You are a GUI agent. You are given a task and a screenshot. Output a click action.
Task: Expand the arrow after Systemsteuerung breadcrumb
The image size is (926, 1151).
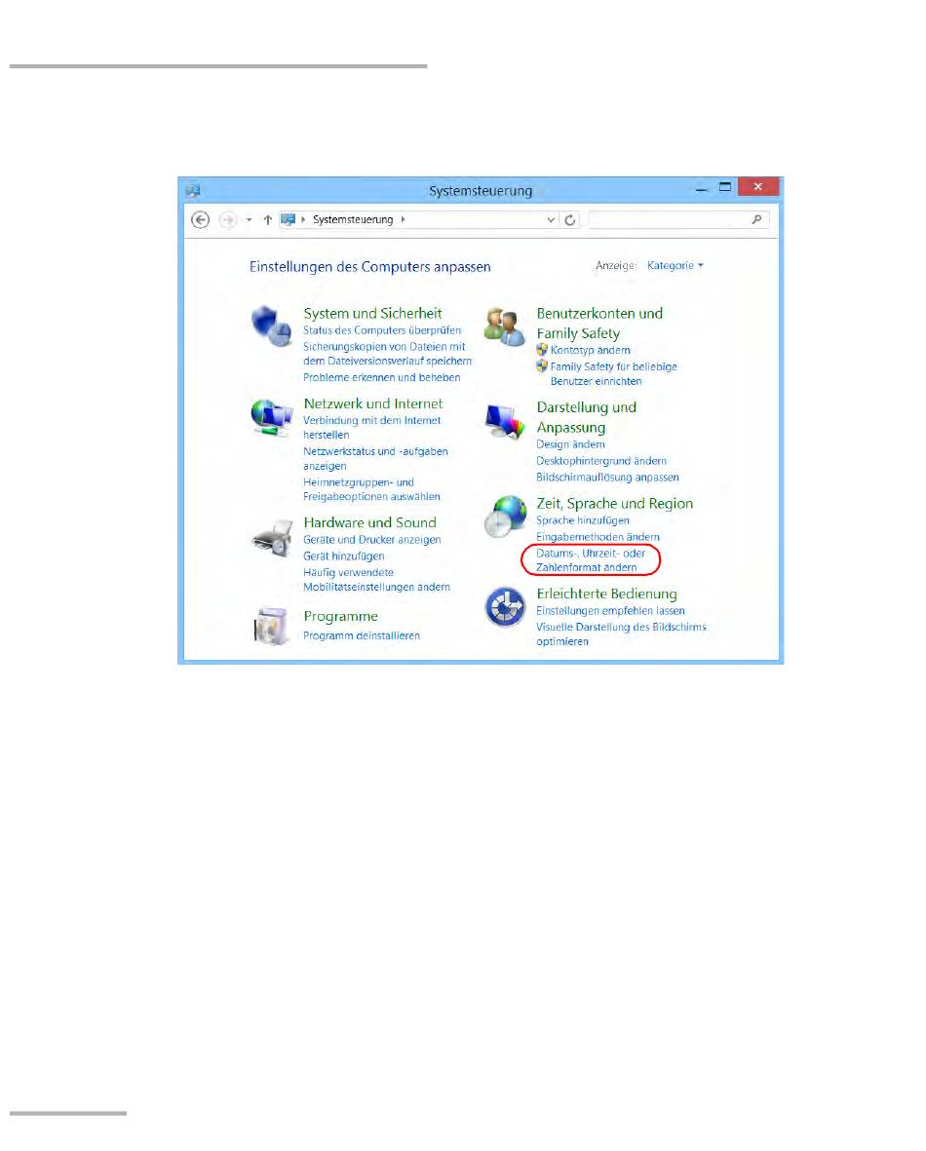(403, 219)
